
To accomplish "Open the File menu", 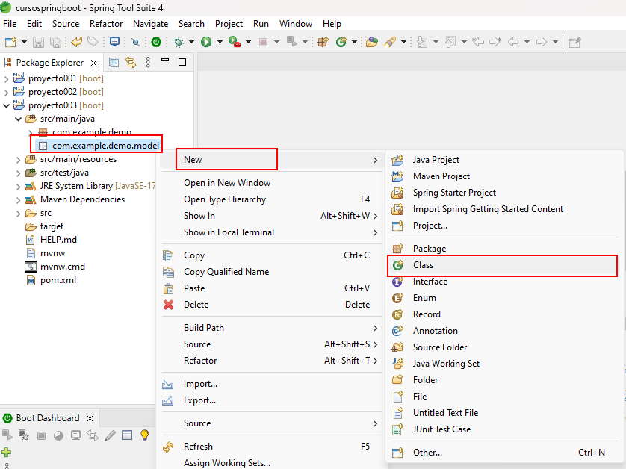I will click(x=10, y=24).
